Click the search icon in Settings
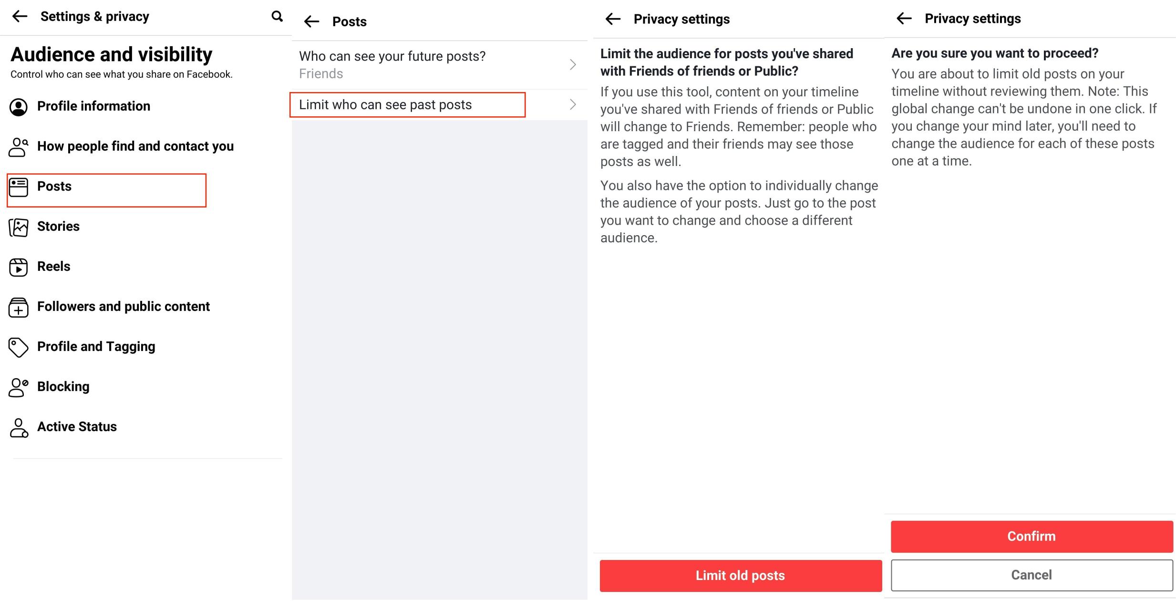 click(278, 17)
